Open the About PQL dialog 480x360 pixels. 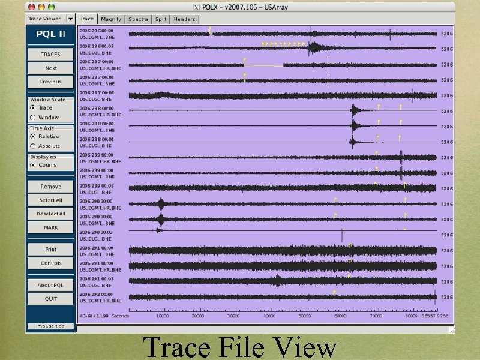point(50,284)
